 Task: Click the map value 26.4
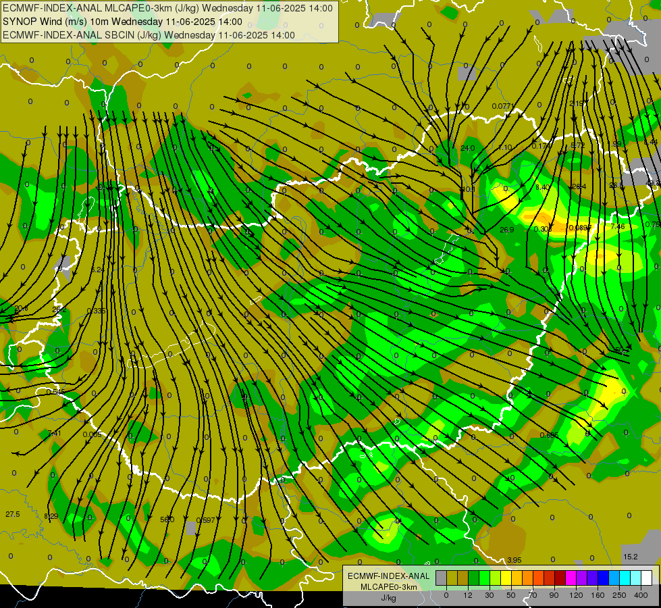[579, 186]
